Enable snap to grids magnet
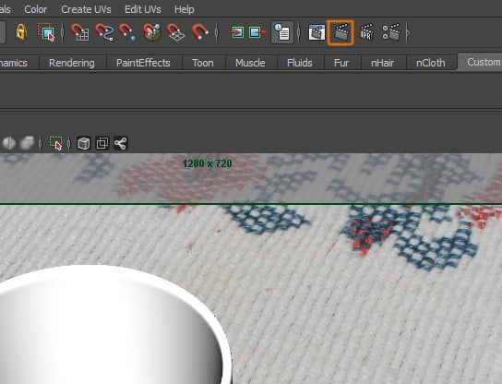 (x=79, y=32)
